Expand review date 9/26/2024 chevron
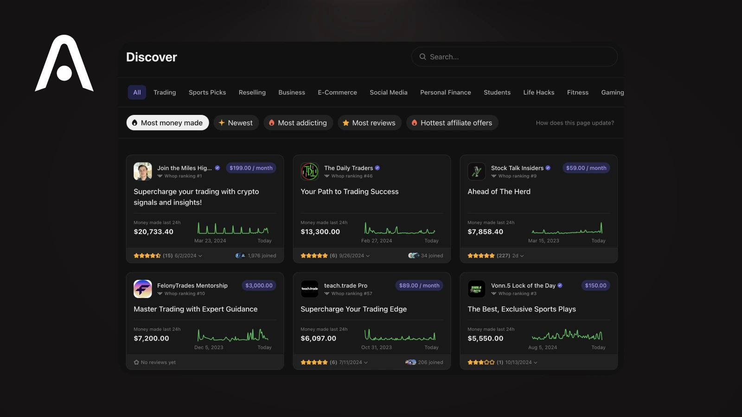Image resolution: width=742 pixels, height=417 pixels. pyautogui.click(x=368, y=256)
